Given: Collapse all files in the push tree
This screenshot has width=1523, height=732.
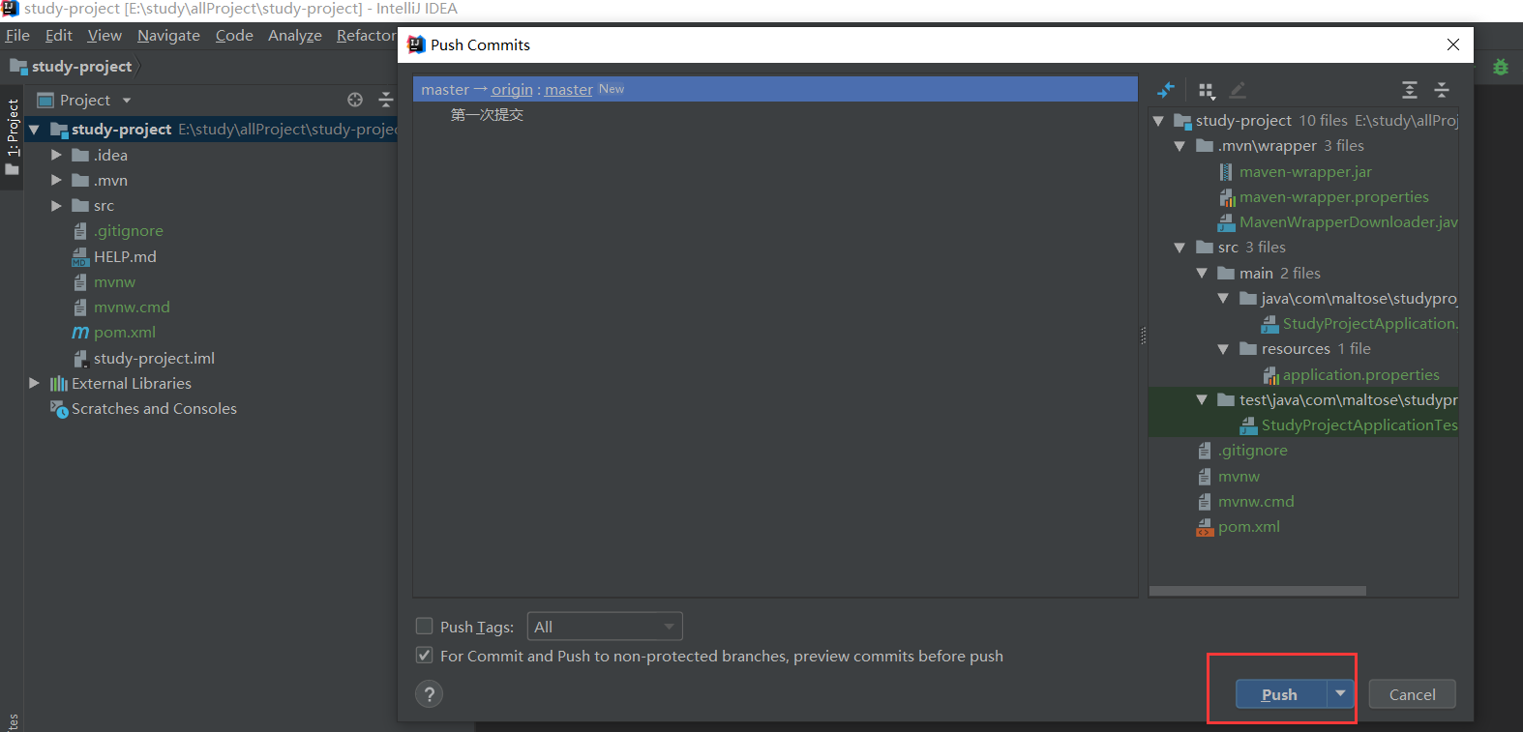Looking at the screenshot, I should (1442, 90).
